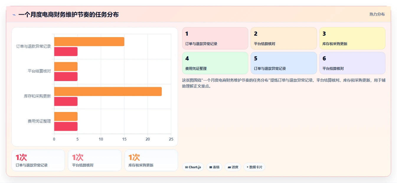
Task: Click the description paragraph starting 这张图围绕
Action: (284, 83)
